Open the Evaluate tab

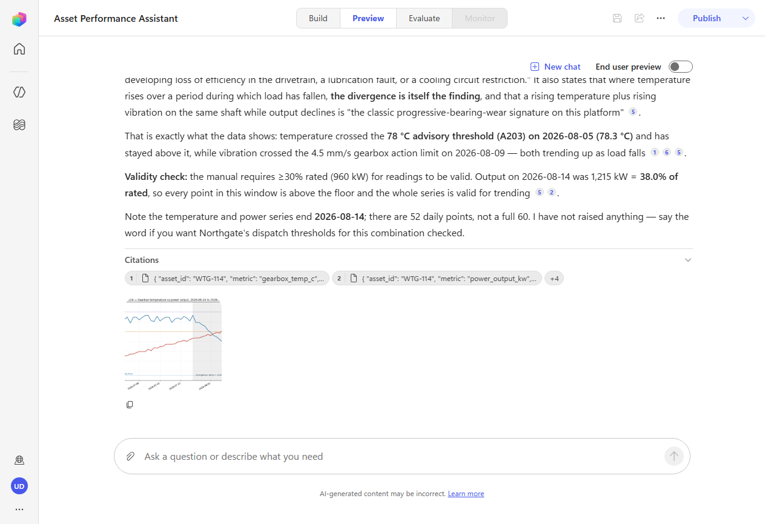coord(424,18)
